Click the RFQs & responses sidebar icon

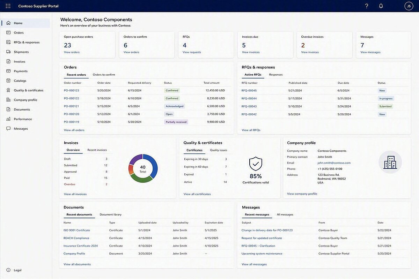[8, 42]
